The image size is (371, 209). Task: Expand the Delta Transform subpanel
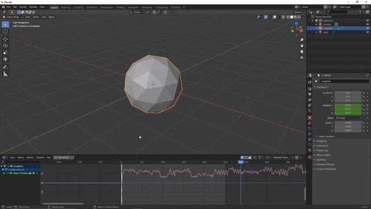(326, 136)
